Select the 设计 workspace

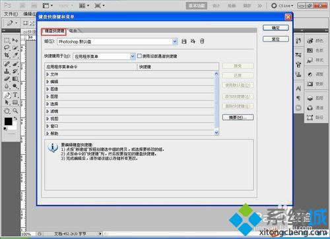click(216, 6)
